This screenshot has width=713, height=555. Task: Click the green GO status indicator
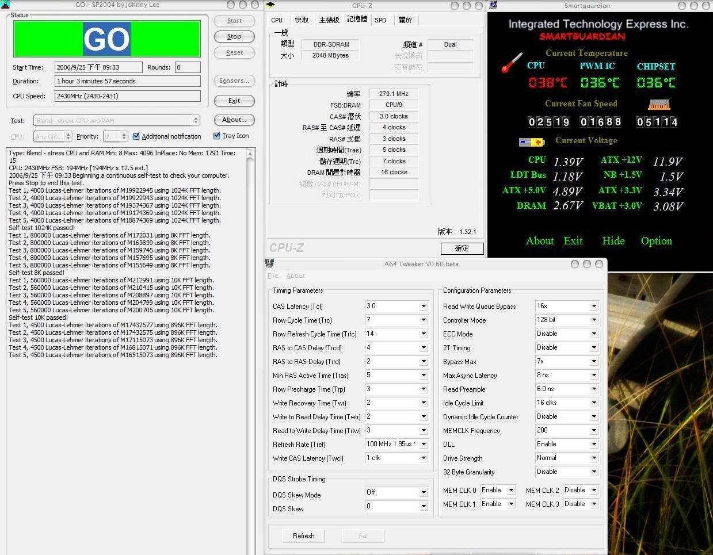coord(106,39)
